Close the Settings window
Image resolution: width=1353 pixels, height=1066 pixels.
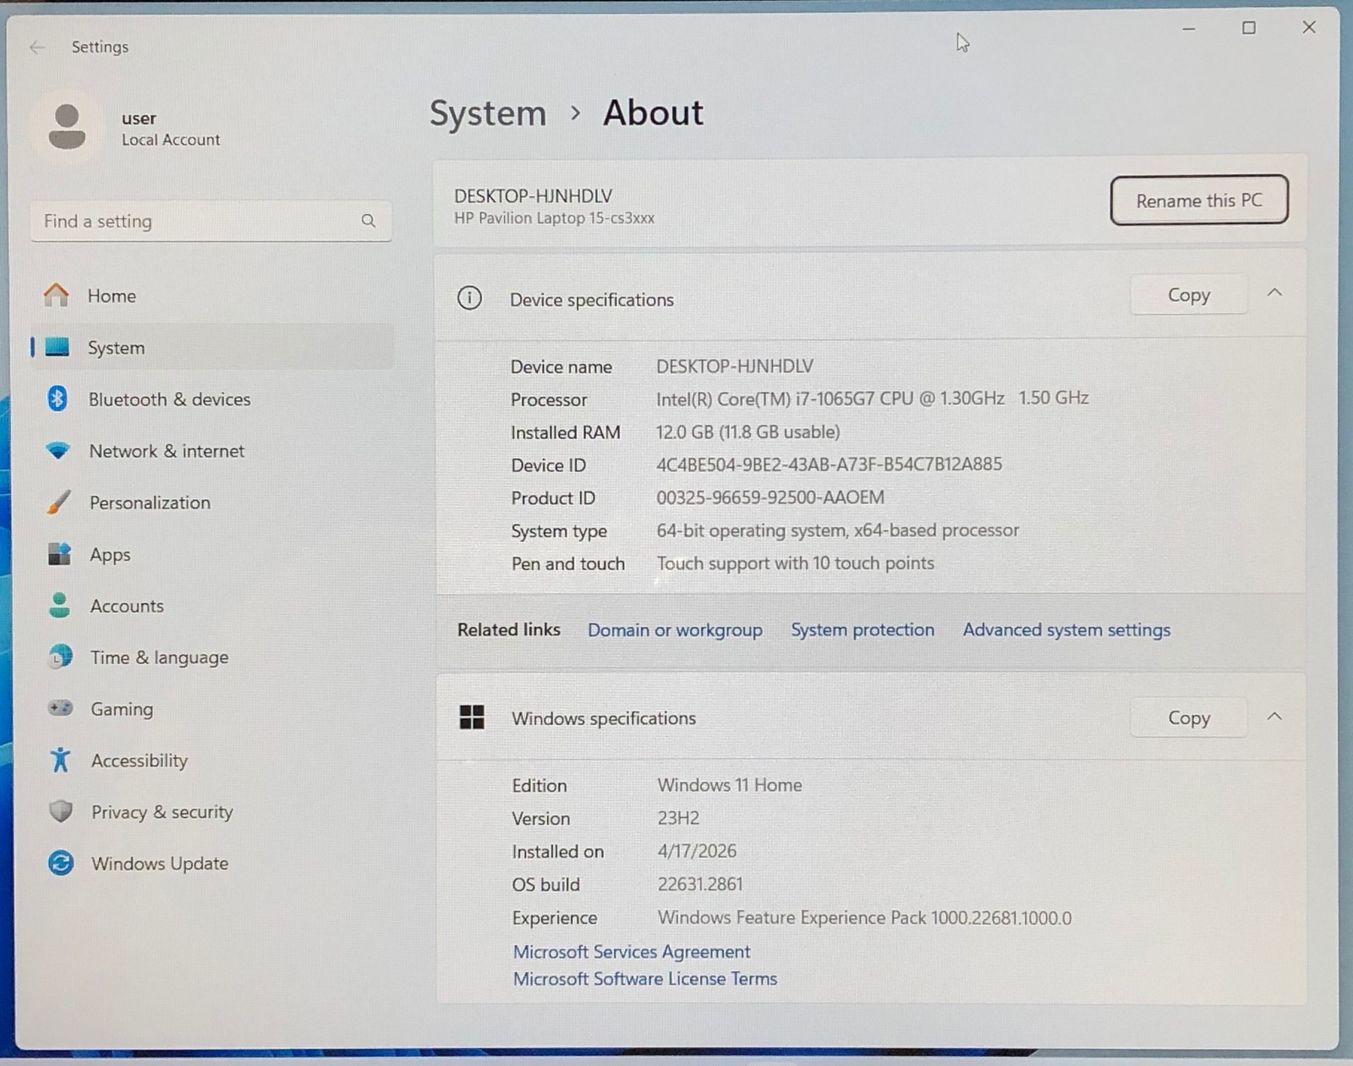pyautogui.click(x=1309, y=28)
